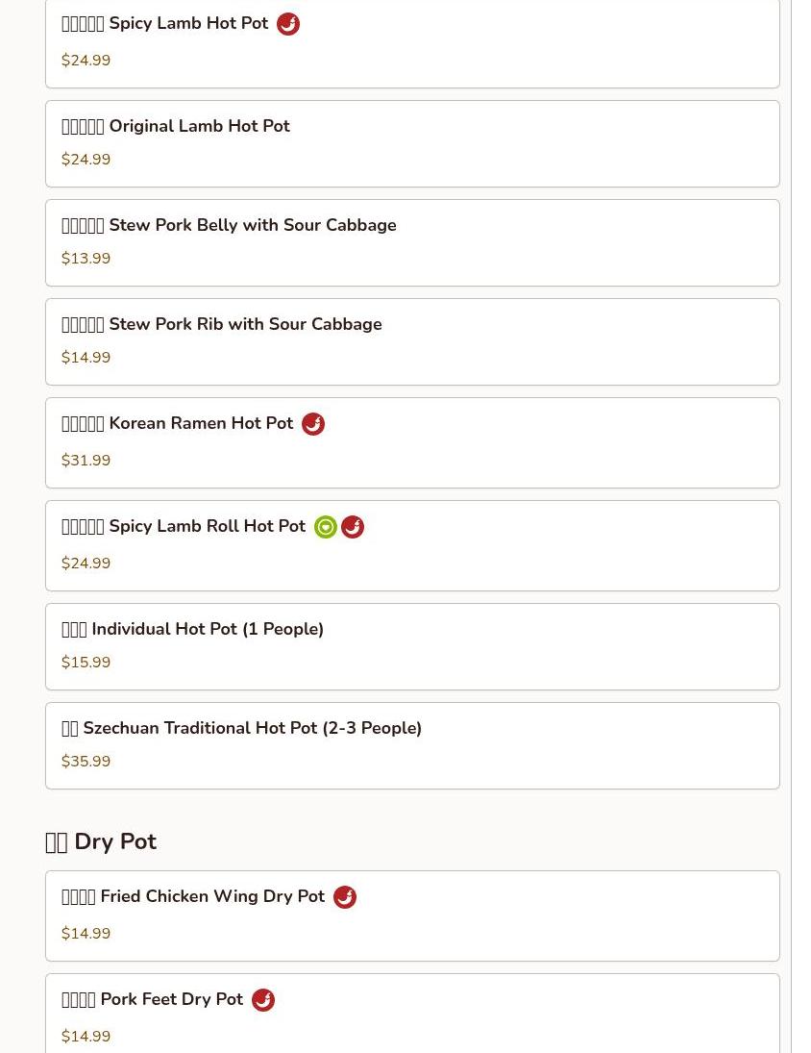The height and width of the screenshot is (1053, 811).
Task: Click the $35.99 price of Szechuan Hot Pot
Action: point(86,762)
